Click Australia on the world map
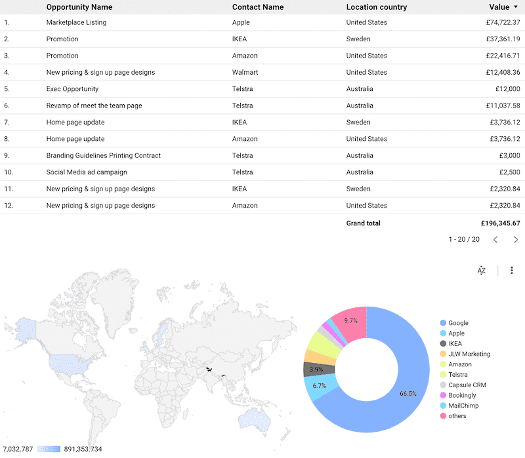Image resolution: width=525 pixels, height=458 pixels. coord(255,419)
